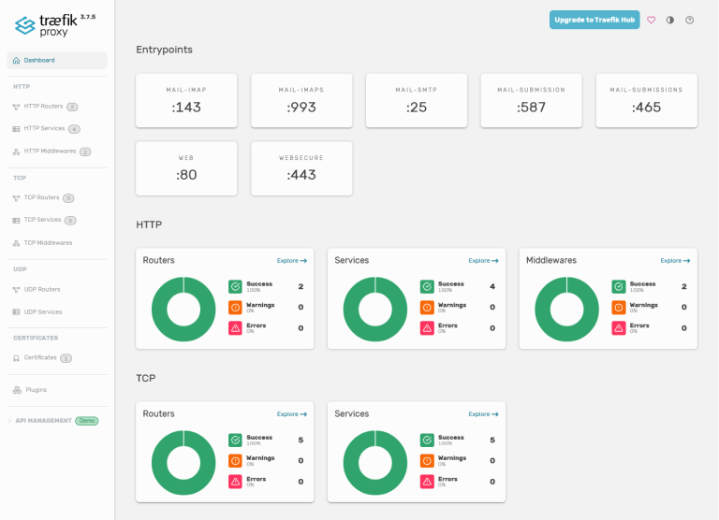The height and width of the screenshot is (520, 719).
Task: Click HTTP Routers red Errors icon
Action: coord(235,328)
